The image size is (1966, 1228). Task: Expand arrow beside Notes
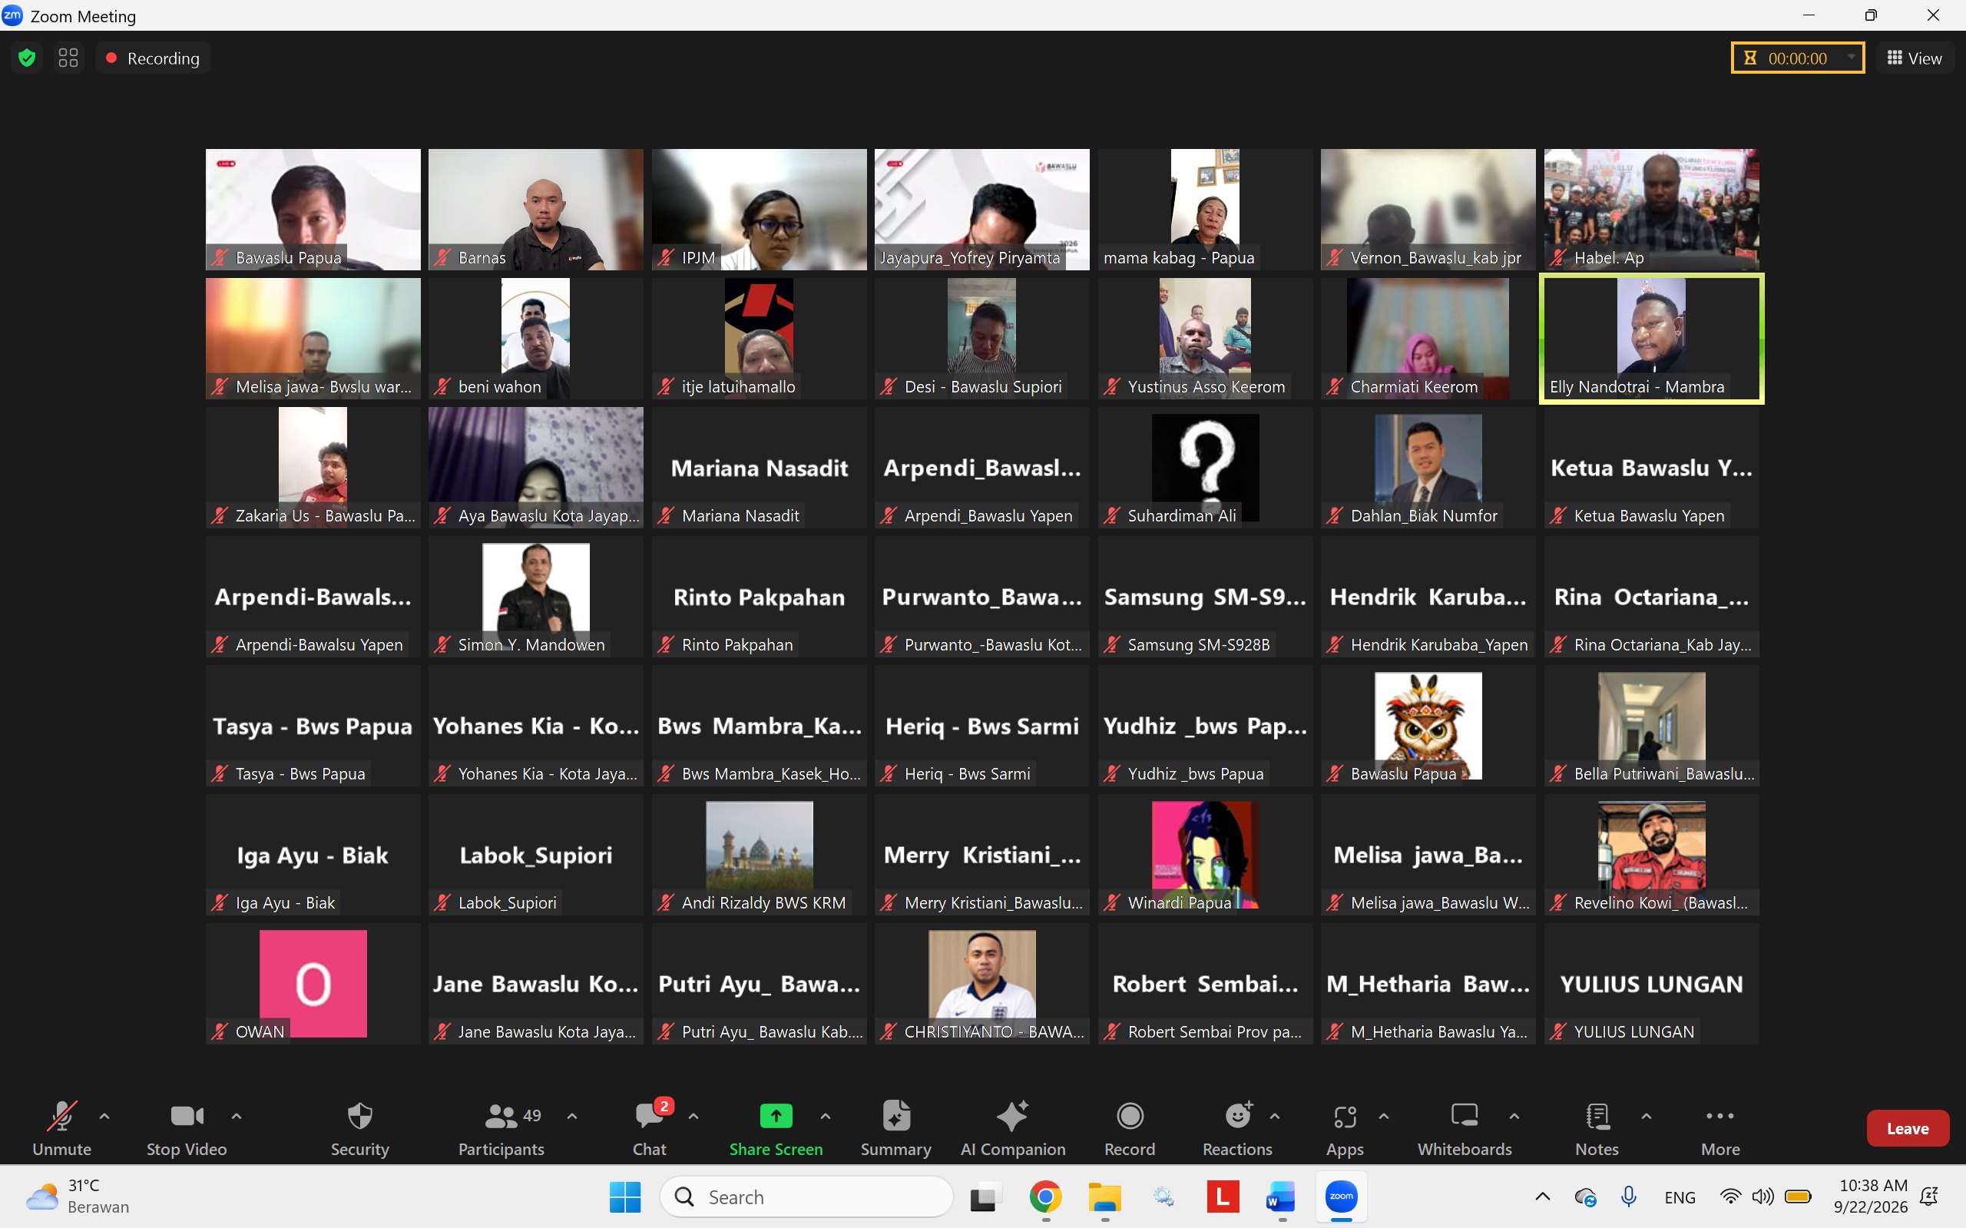pos(1646,1116)
